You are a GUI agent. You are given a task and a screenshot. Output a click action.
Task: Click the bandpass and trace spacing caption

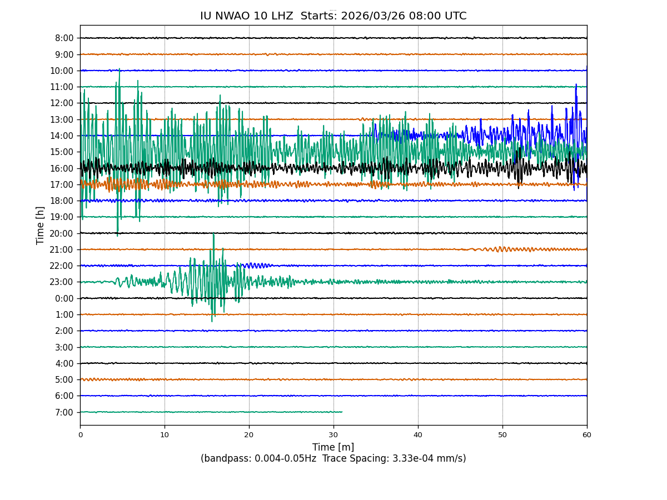click(x=333, y=459)
